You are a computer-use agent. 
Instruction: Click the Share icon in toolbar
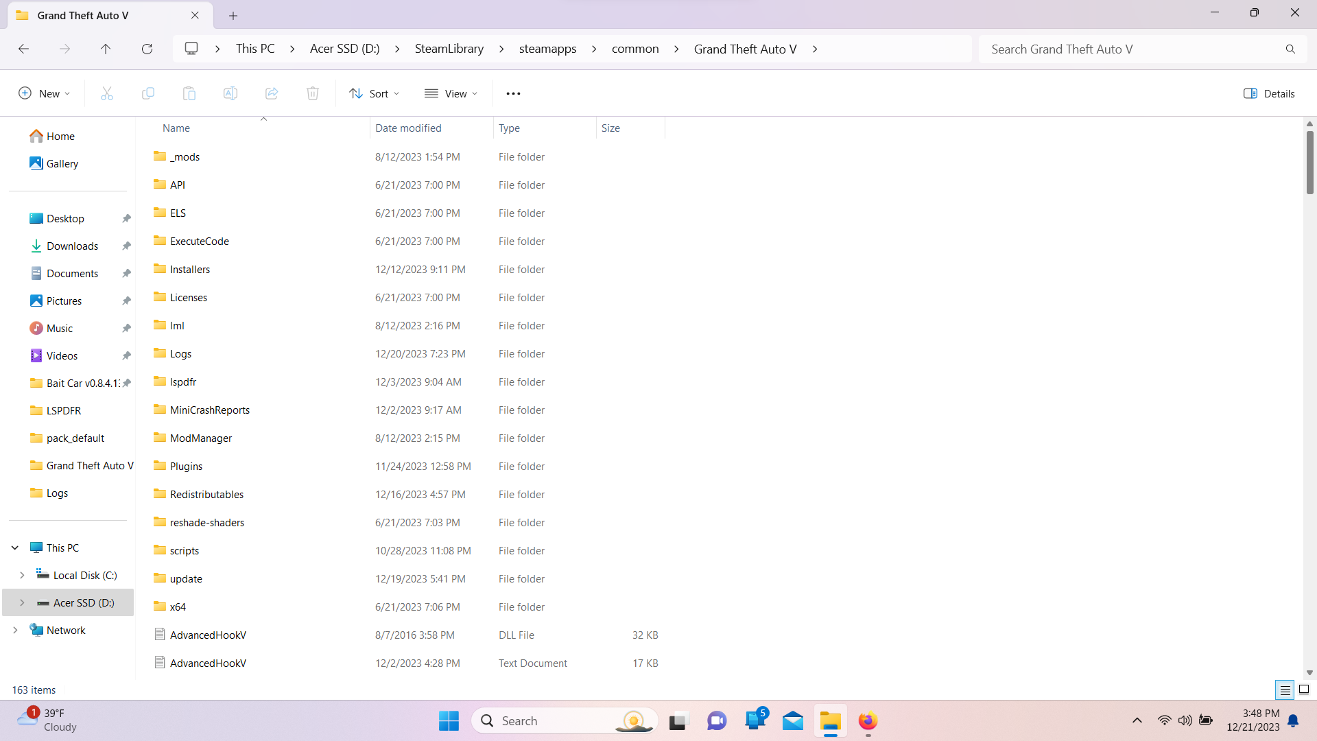[x=272, y=93]
